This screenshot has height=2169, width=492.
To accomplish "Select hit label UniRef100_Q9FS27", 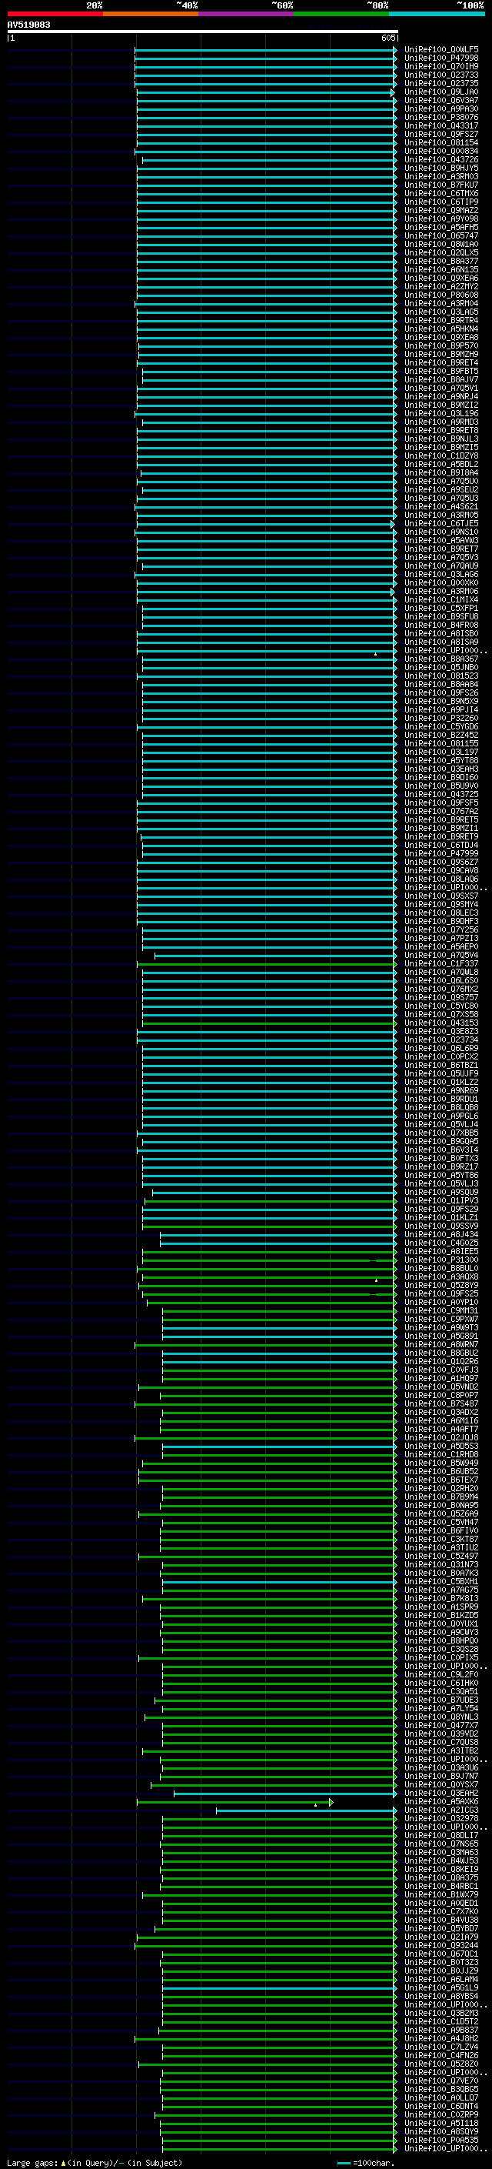I will click(x=441, y=135).
